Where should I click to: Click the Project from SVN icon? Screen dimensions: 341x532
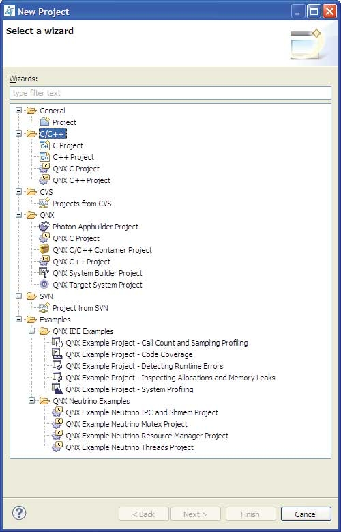click(x=44, y=308)
